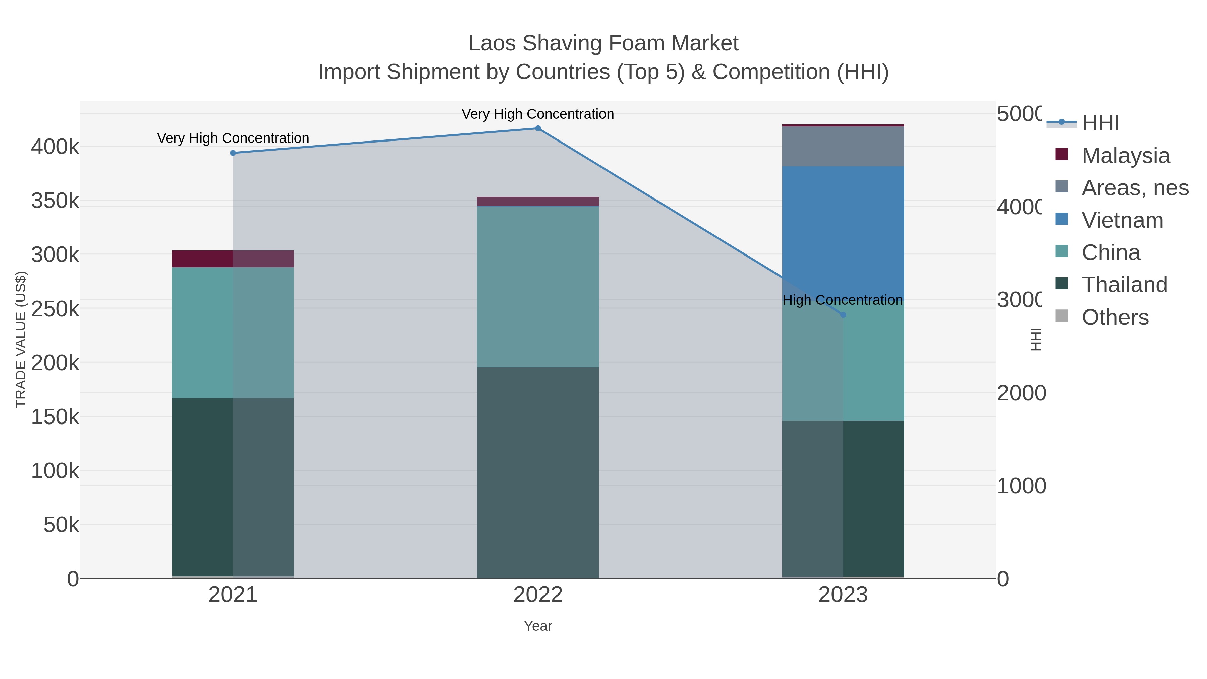Click the 350k y-axis tick label
Screen dimensions: 1207x679
pyautogui.click(x=55, y=201)
